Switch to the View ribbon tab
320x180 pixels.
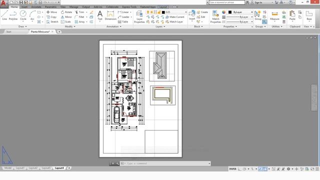tap(63, 7)
